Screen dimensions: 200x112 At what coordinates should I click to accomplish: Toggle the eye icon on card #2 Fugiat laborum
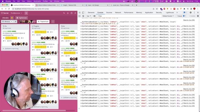click(x=33, y=64)
